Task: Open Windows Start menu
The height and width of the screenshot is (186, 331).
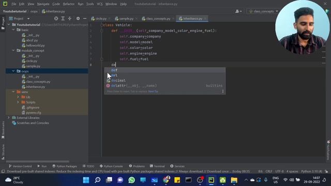Action: coord(86,180)
